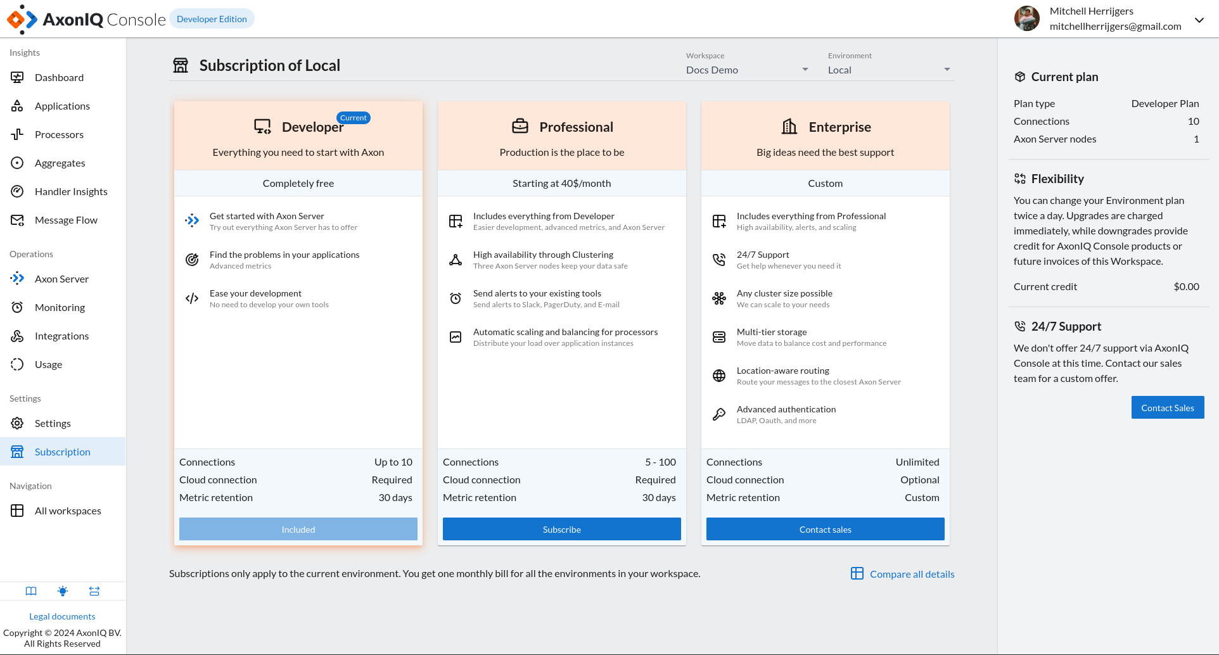The height and width of the screenshot is (655, 1219).
Task: Click the Compare all details table icon
Action: point(857,573)
